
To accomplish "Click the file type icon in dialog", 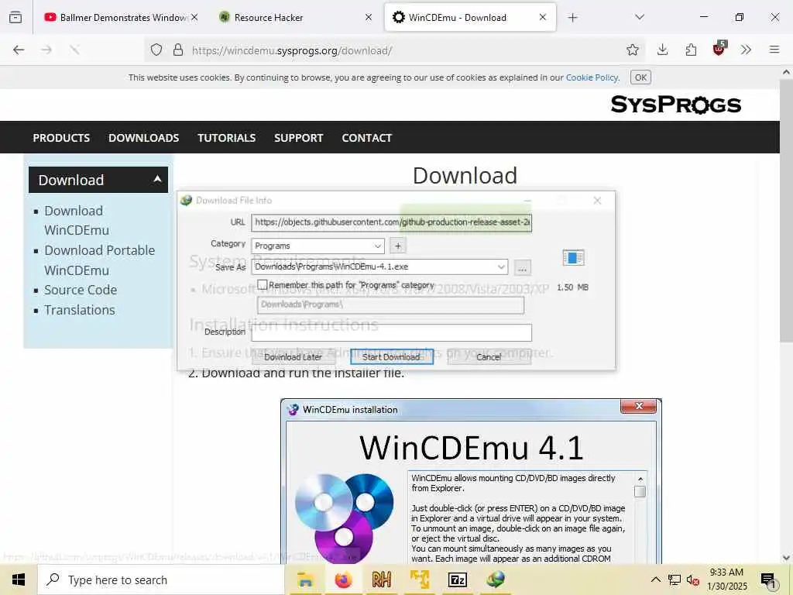I will 573,257.
